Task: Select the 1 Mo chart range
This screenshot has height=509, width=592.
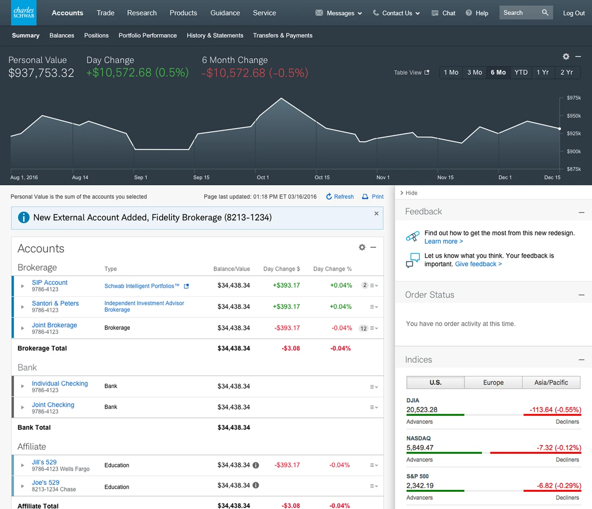Action: click(451, 73)
